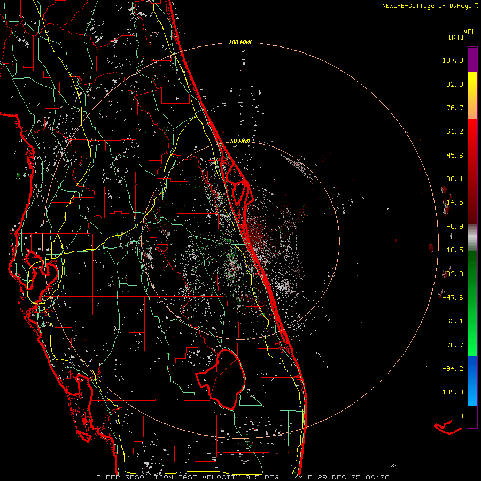
Task: Click the 45.6 legend value
Action: [x=455, y=155]
